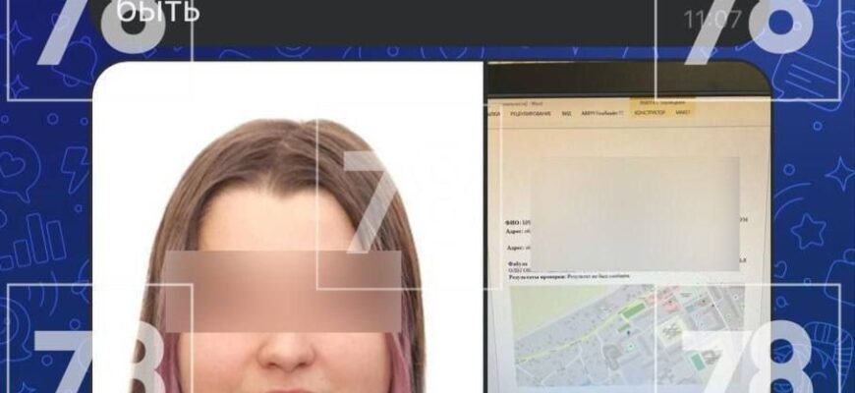The height and width of the screenshot is (393, 855).
Task: Select the message bubble ending with "быть"
Action: 428,22
